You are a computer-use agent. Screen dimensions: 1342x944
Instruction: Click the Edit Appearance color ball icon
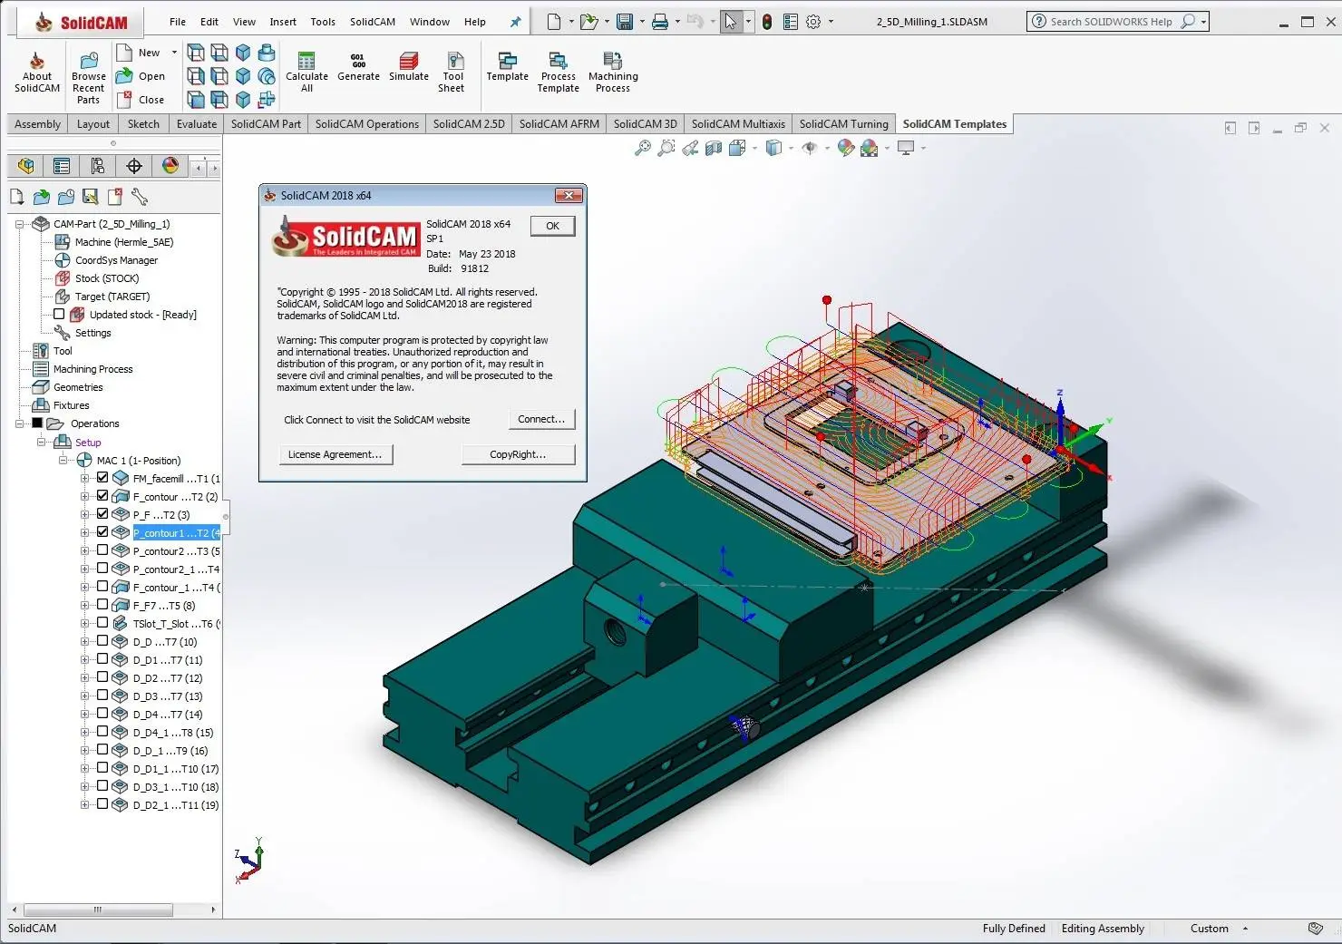846,148
